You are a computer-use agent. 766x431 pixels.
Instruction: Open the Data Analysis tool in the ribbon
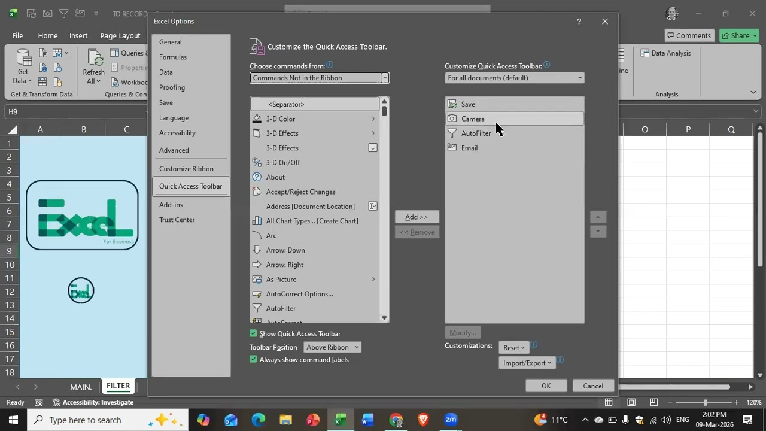[x=665, y=53]
